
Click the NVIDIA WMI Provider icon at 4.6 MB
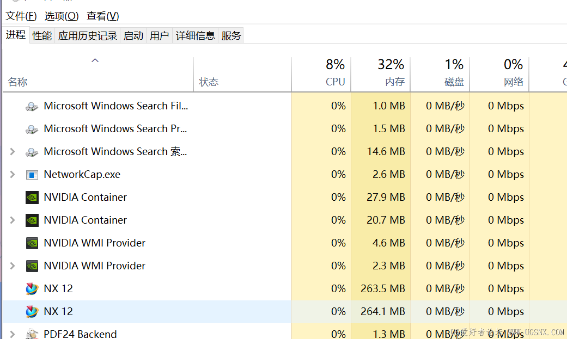point(32,243)
